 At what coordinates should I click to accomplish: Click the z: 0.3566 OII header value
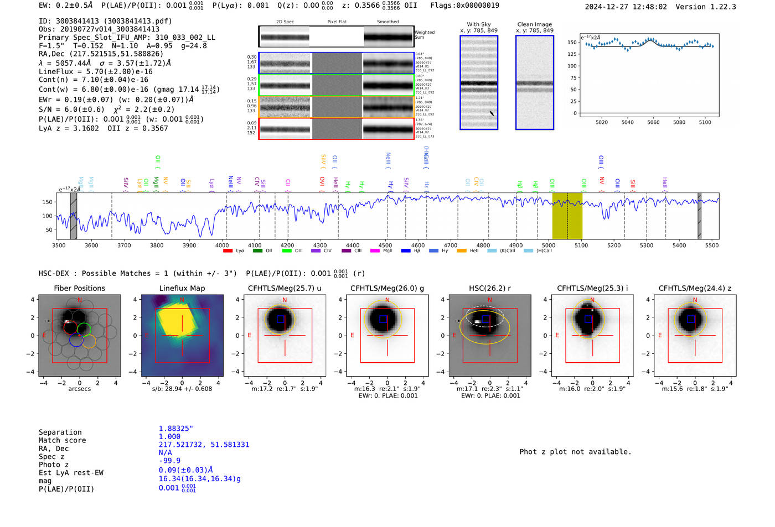(x=380, y=6)
